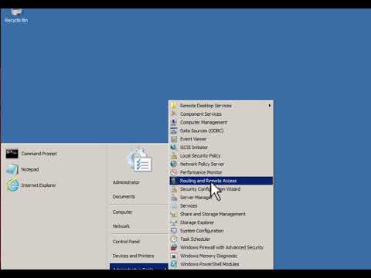371x278 pixels.
Task: Click the Storage Explorer text
Action: (197, 222)
